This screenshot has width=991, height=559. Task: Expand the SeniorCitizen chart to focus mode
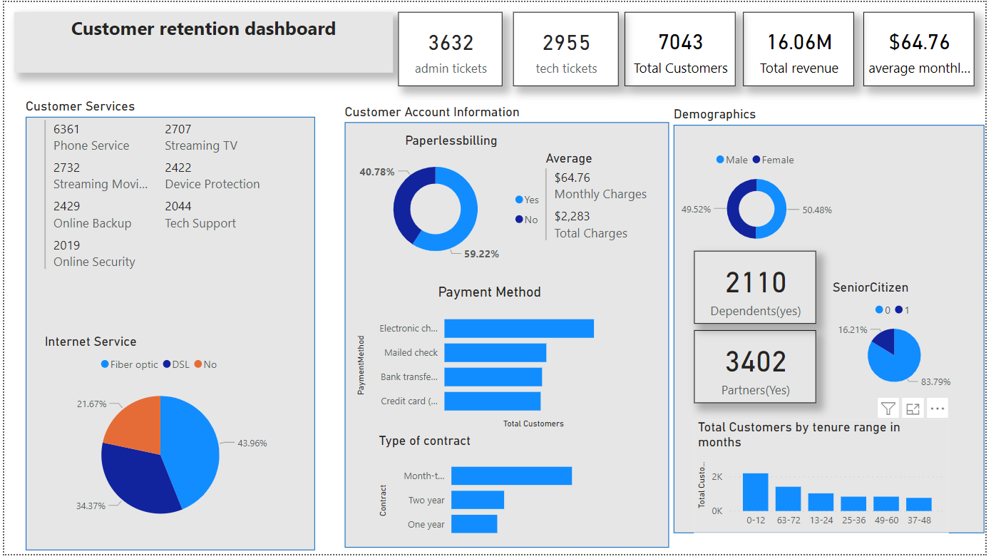tap(913, 408)
